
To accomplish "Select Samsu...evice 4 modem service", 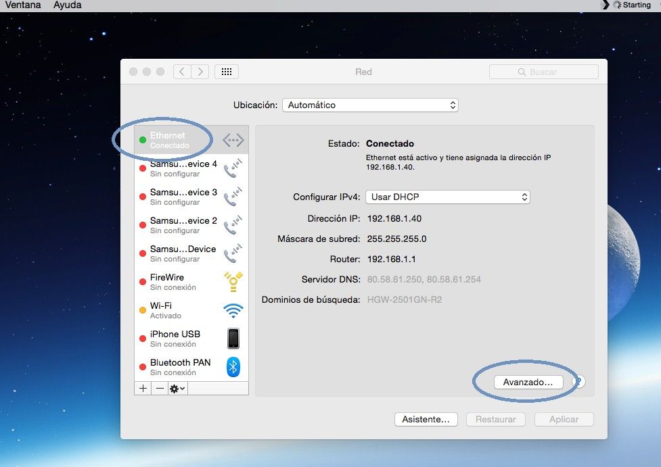I will tap(191, 168).
